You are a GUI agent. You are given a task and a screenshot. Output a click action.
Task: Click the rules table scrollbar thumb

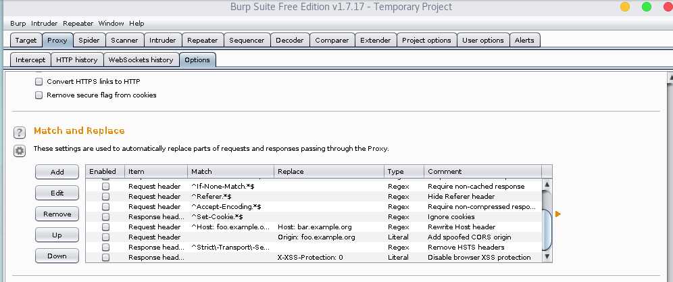coord(547,230)
